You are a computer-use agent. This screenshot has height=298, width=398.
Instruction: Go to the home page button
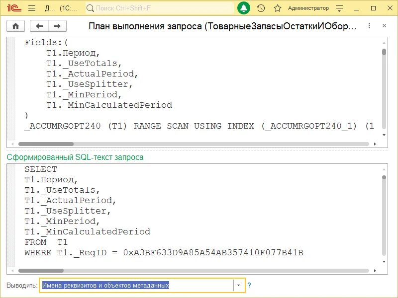pos(16,26)
